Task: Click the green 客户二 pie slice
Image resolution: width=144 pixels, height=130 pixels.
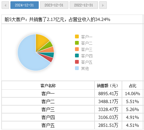Action: coord(48,47)
